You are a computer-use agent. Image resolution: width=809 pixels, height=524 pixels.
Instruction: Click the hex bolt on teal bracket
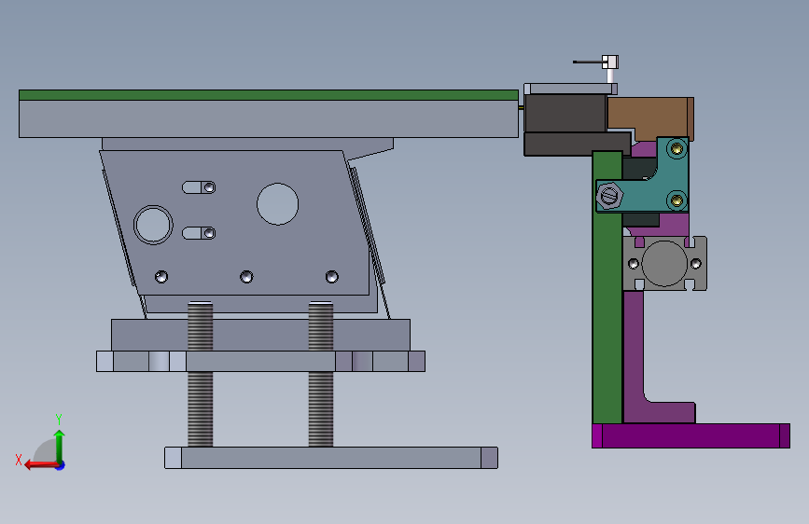click(609, 196)
